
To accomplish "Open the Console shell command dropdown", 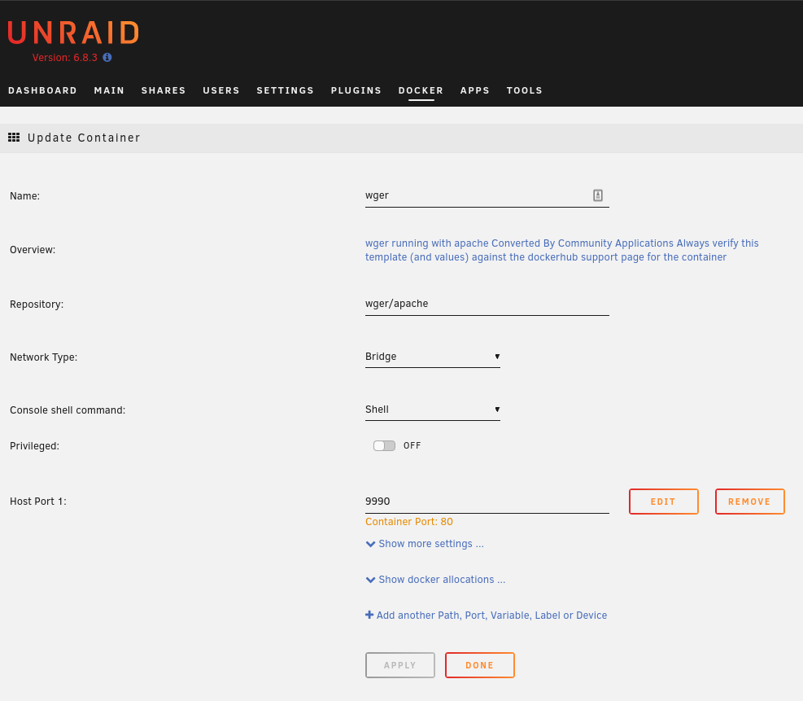I will pyautogui.click(x=432, y=410).
